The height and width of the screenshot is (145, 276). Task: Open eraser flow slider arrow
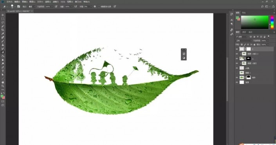pyautogui.click(x=72, y=7)
